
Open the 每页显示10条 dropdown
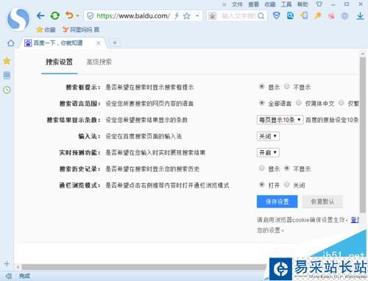point(280,120)
